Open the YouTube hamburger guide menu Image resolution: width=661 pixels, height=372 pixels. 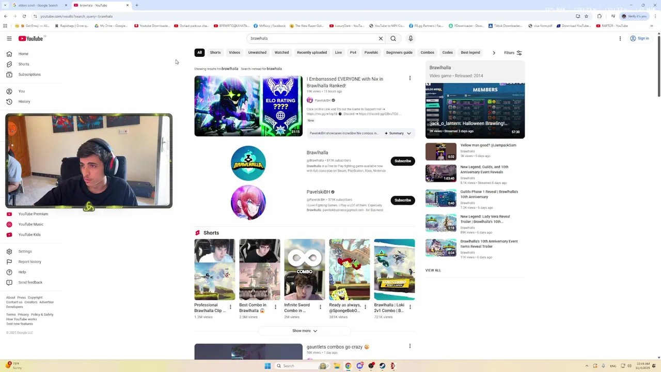pos(9,38)
